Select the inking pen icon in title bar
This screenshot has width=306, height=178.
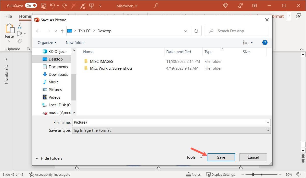(x=82, y=6)
